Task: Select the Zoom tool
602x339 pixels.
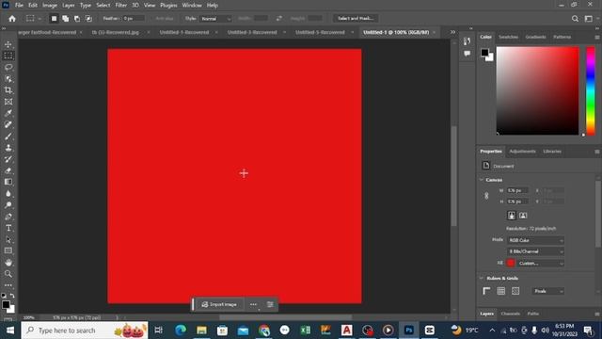Action: click(x=8, y=274)
